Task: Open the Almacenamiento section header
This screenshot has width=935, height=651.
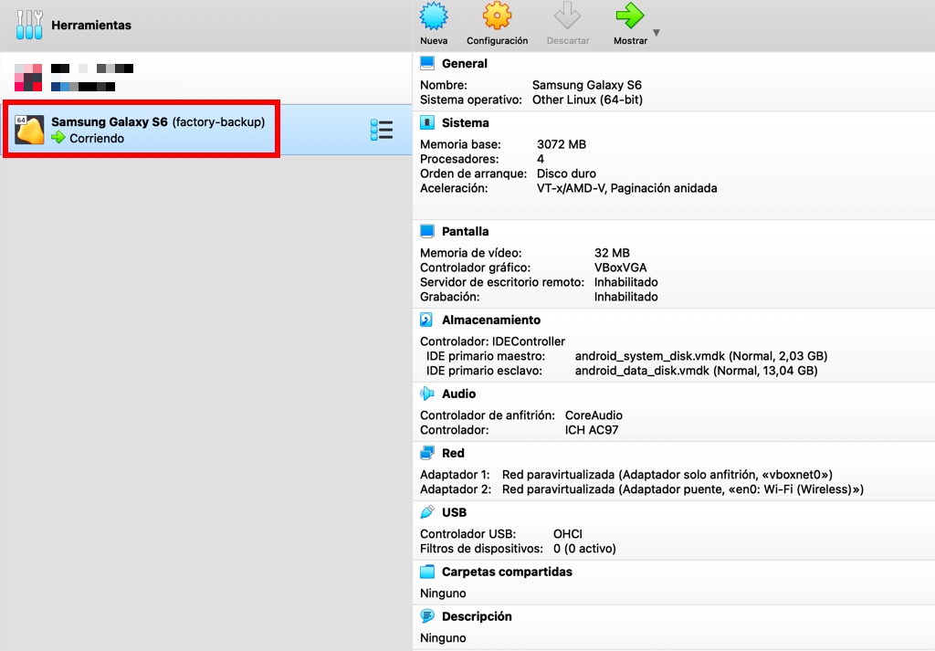Action: (491, 320)
